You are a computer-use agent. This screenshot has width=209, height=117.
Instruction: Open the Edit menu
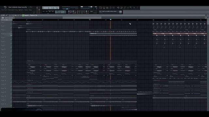[5, 10]
